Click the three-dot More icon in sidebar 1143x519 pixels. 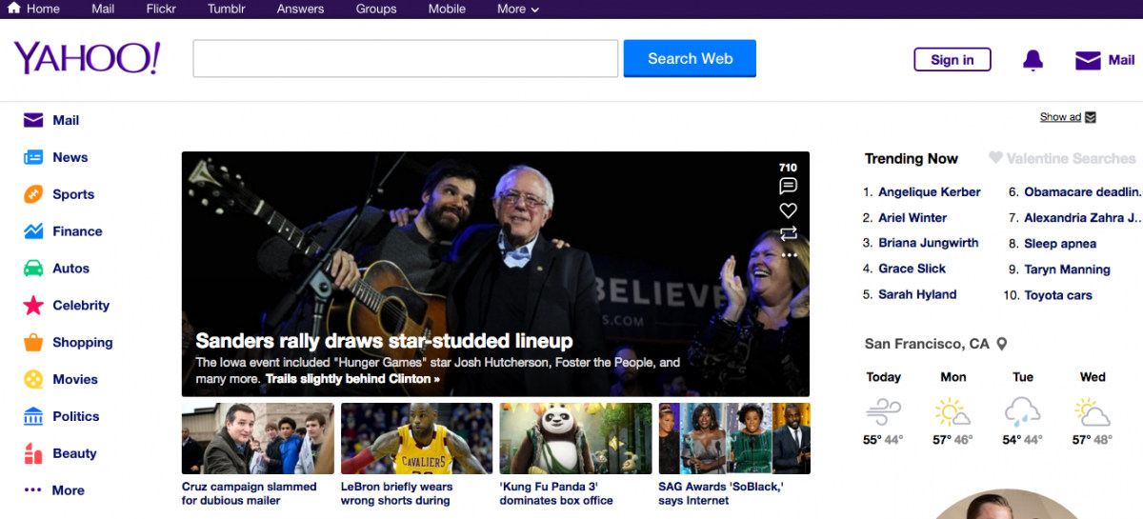[33, 490]
